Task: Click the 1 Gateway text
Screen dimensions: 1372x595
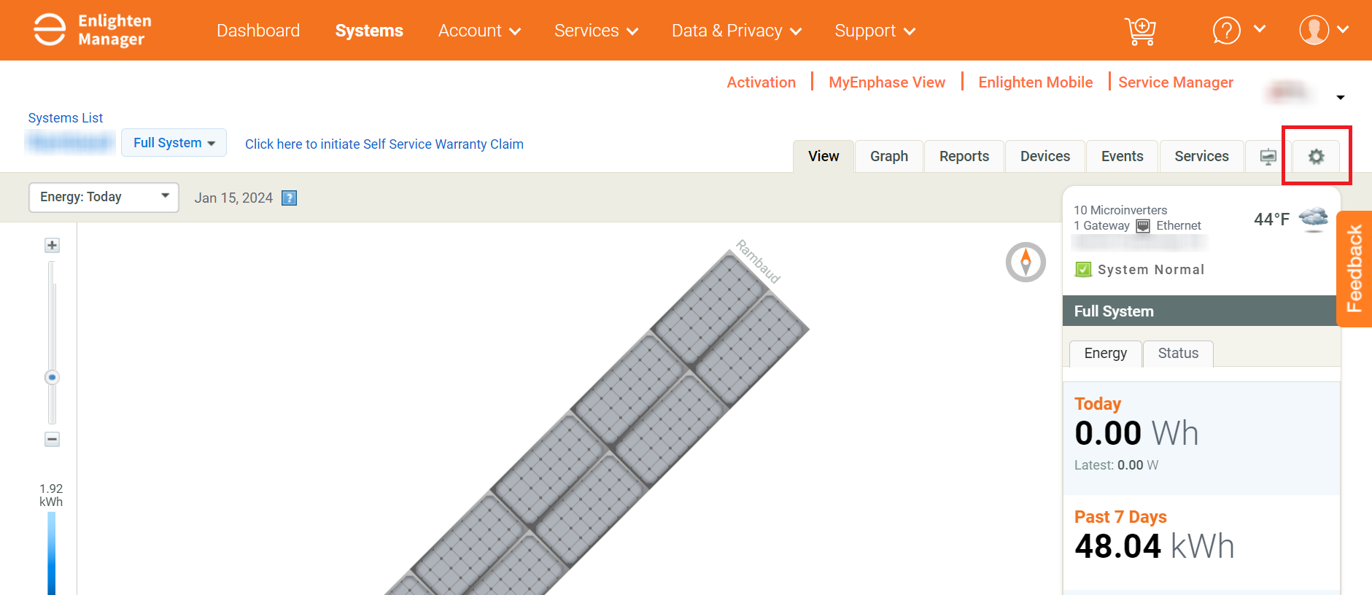Action: (x=1101, y=226)
